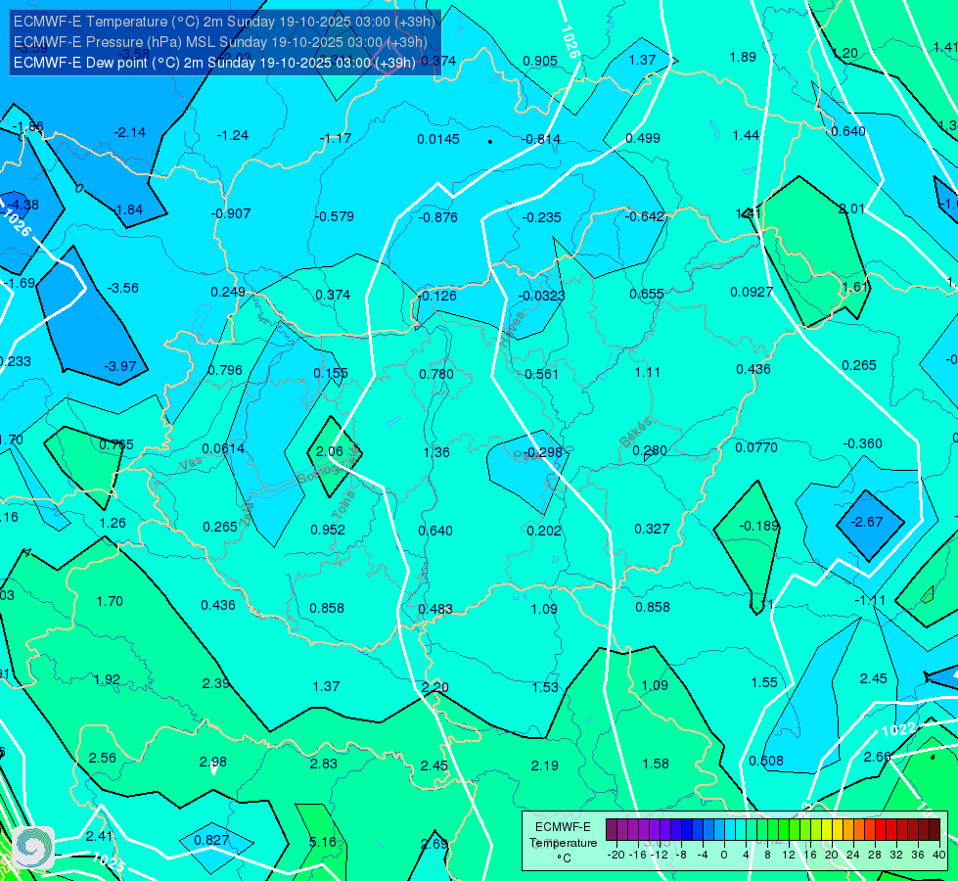
Task: Click the value 5.16 near the bottom
Action: click(323, 842)
